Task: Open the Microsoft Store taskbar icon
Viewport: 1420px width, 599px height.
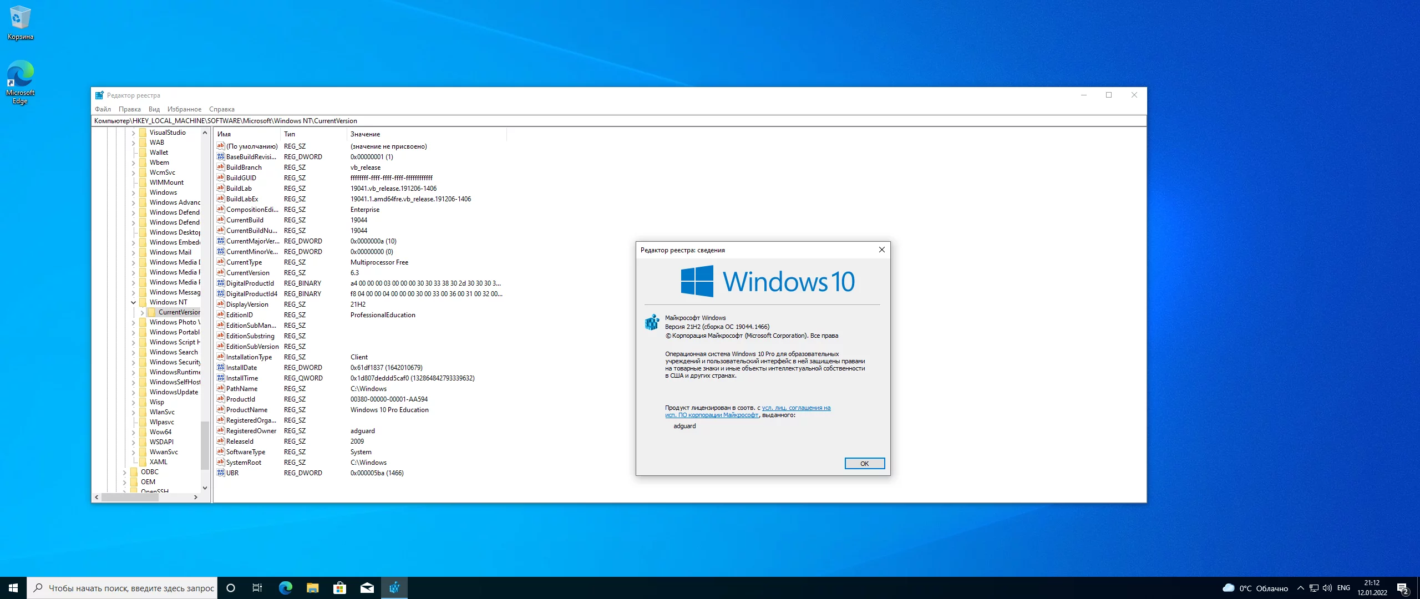Action: pyautogui.click(x=339, y=588)
